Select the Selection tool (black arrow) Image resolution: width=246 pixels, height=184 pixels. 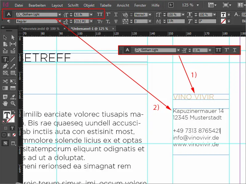[x=5, y=37]
